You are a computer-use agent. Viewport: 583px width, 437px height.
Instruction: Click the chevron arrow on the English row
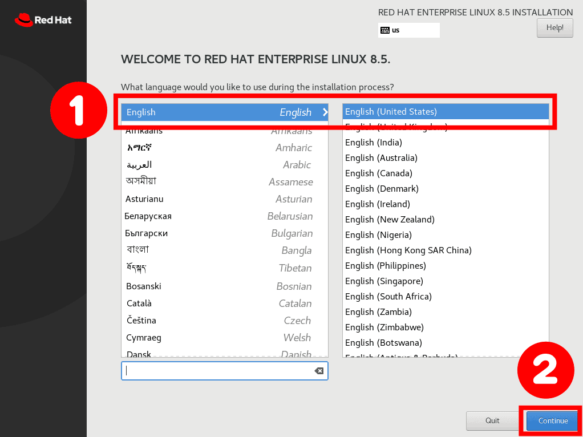(x=325, y=112)
